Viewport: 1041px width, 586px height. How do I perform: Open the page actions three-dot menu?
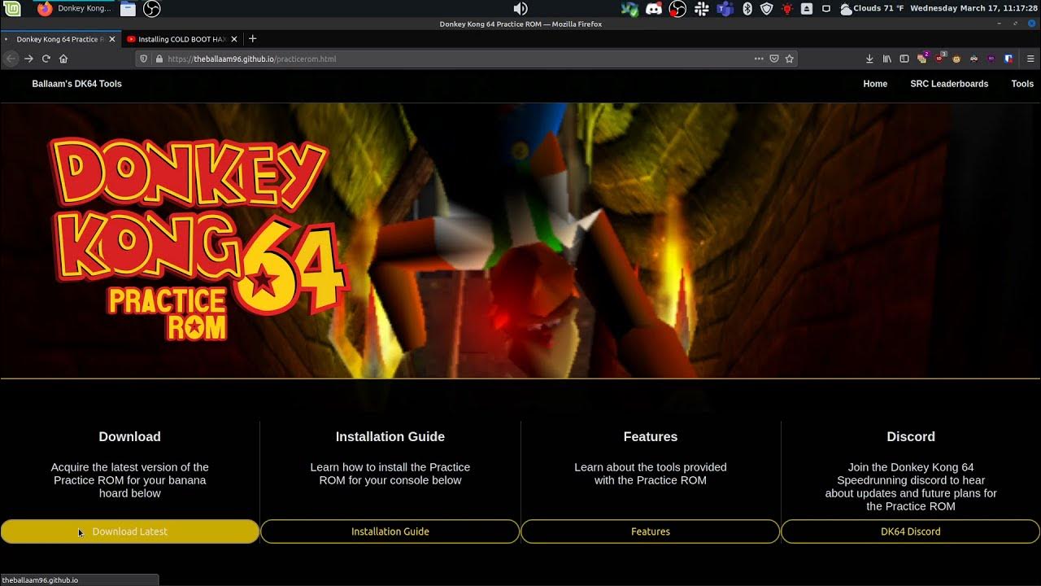[759, 59]
